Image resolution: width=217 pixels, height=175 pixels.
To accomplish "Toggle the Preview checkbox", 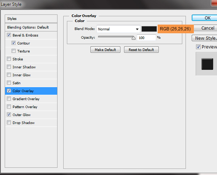I will [198, 47].
